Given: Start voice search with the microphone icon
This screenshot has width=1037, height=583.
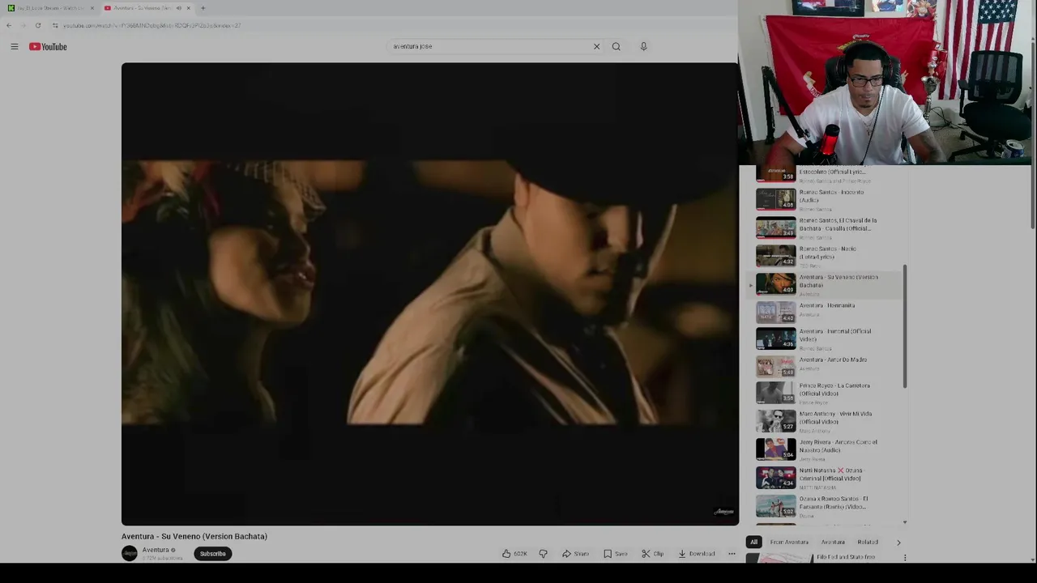Looking at the screenshot, I should [644, 46].
